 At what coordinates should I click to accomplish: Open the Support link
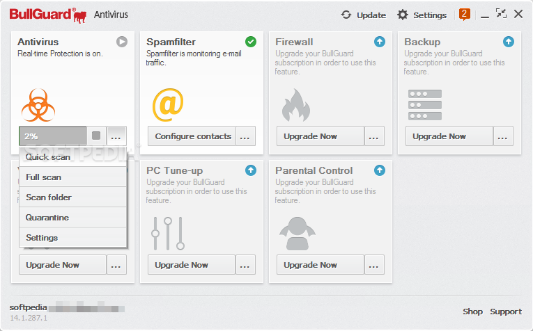coord(506,312)
